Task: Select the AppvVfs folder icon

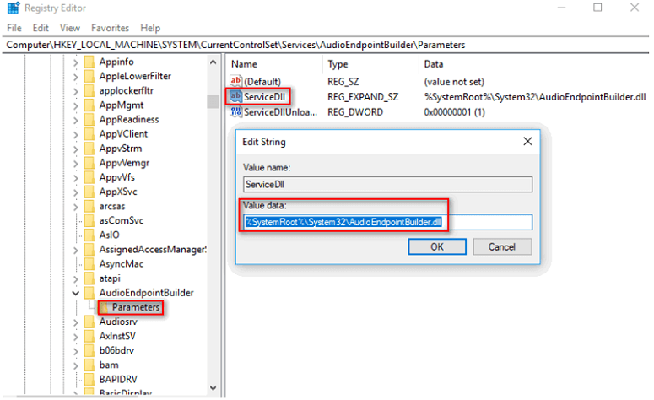Action: point(89,177)
